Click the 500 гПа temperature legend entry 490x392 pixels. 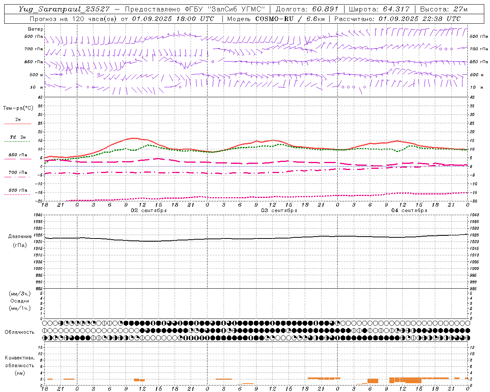(18, 190)
